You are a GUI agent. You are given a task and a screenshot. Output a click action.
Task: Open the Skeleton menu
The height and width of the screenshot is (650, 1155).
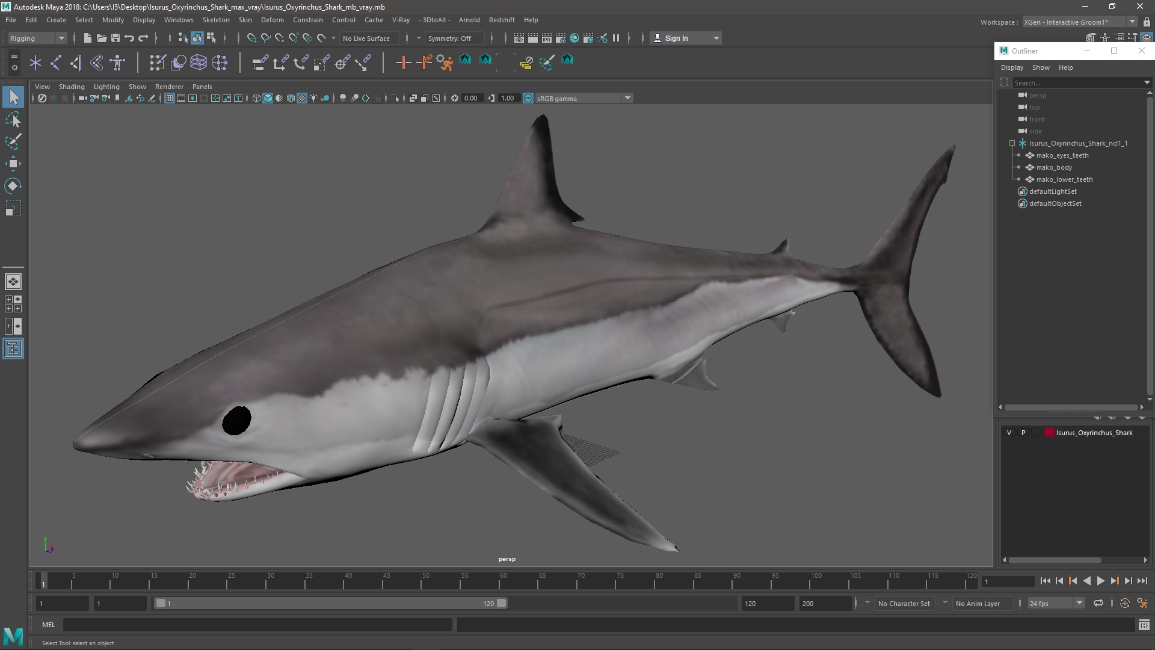coord(215,20)
